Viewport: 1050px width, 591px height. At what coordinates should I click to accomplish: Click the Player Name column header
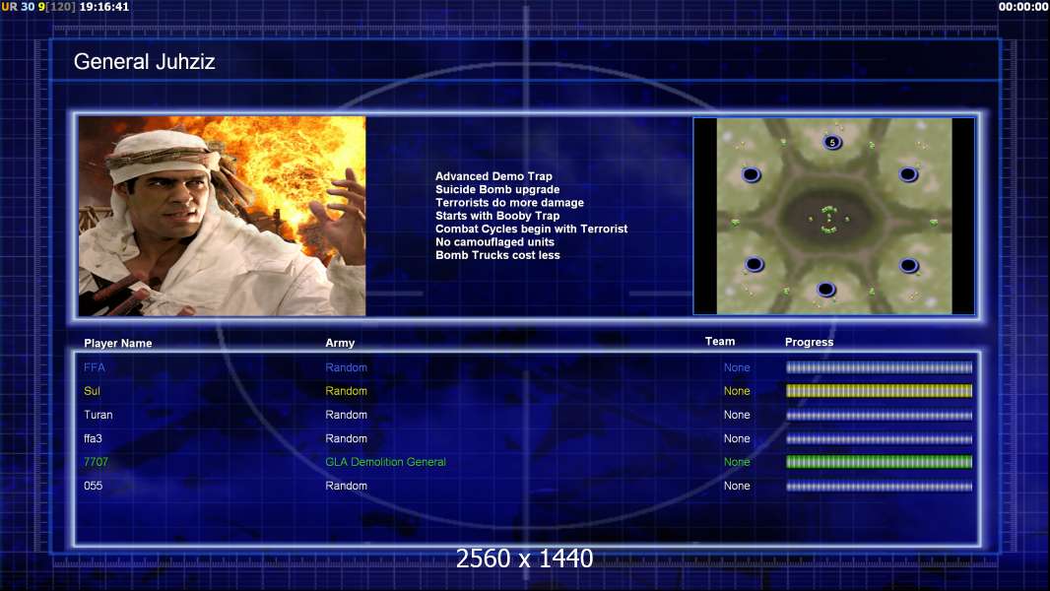tap(118, 344)
